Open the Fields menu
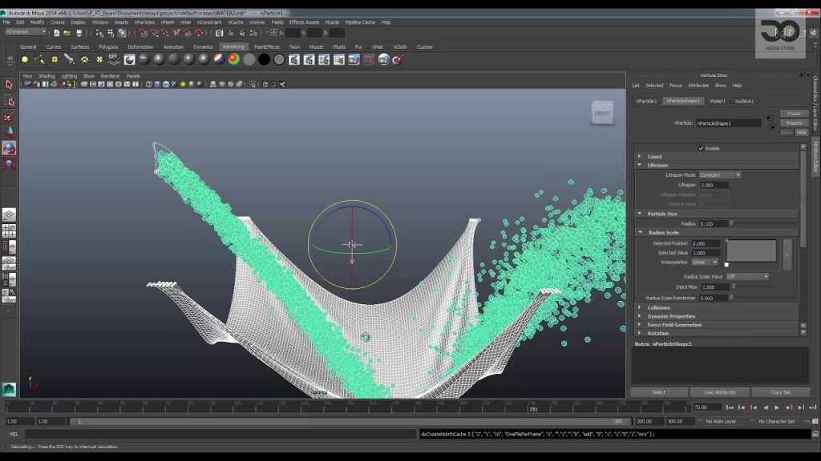 (x=277, y=22)
